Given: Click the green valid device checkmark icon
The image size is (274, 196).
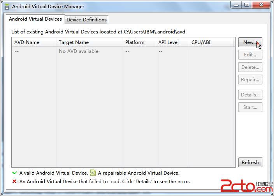Looking at the screenshot, I should tap(15, 173).
